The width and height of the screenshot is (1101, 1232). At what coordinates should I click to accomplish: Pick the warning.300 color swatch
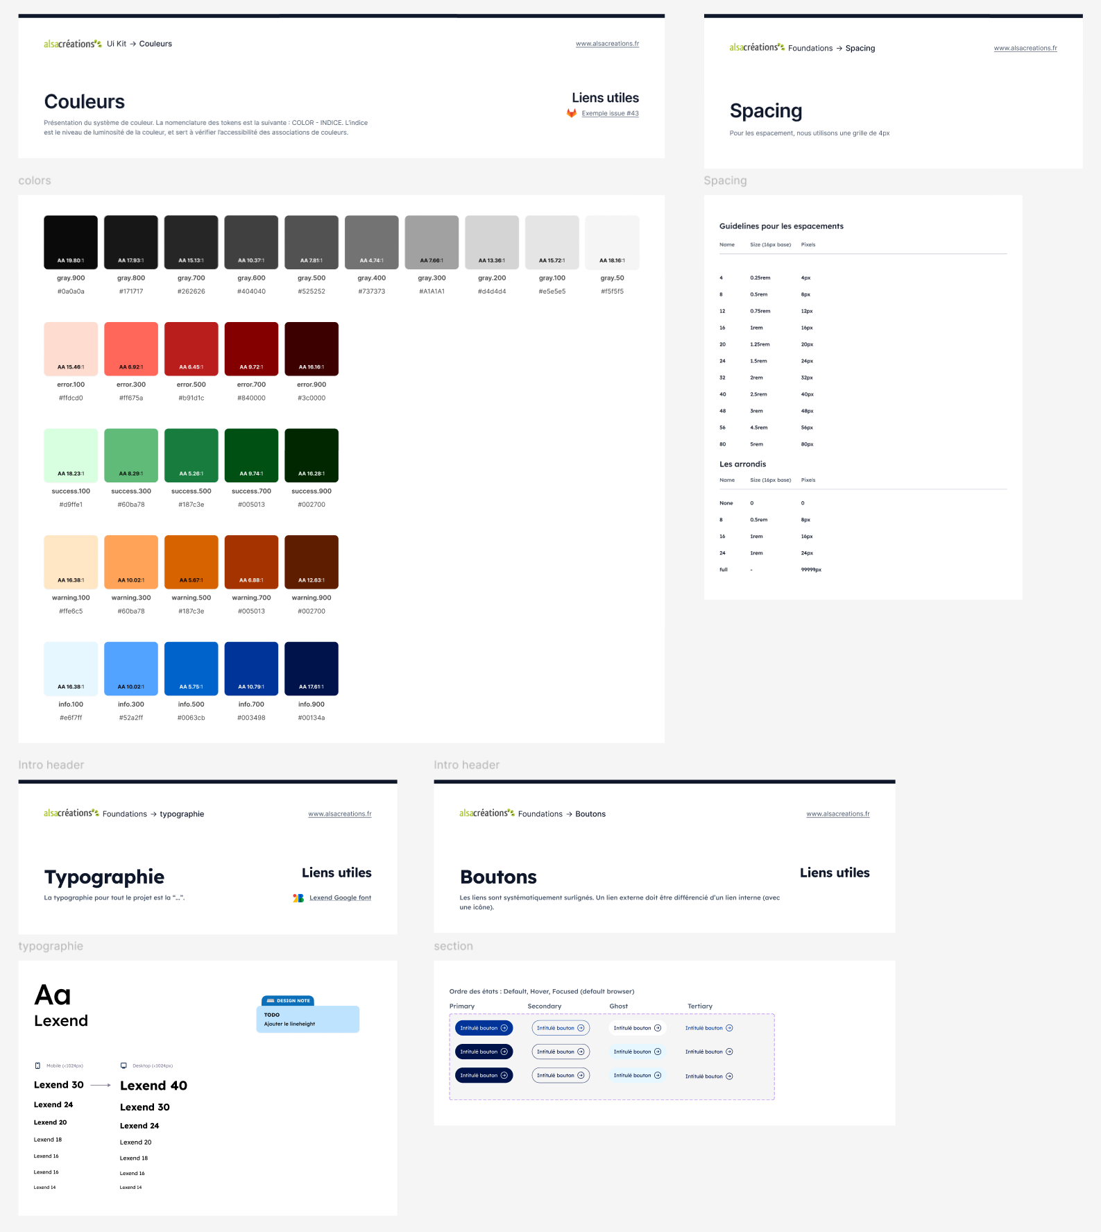pyautogui.click(x=131, y=562)
